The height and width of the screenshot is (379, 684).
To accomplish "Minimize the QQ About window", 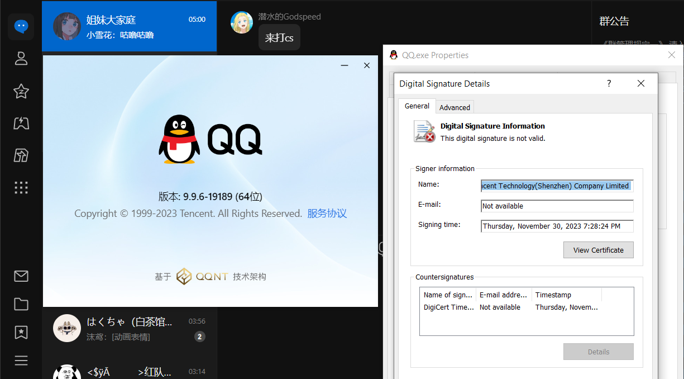I will tap(345, 65).
